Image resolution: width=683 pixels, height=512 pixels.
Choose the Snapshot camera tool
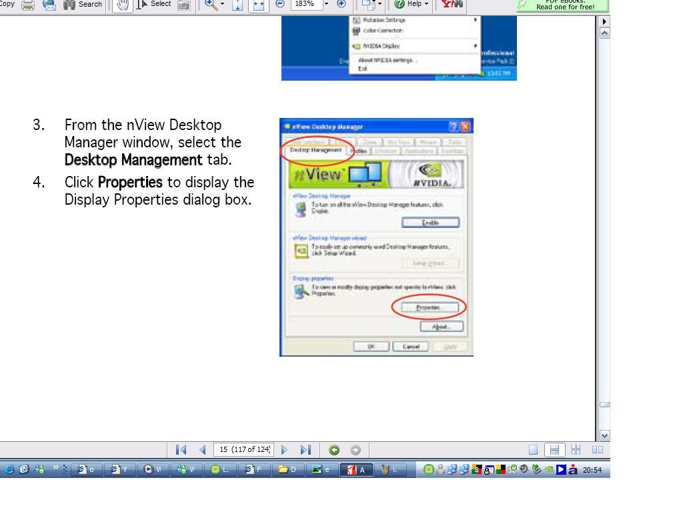coord(184,5)
